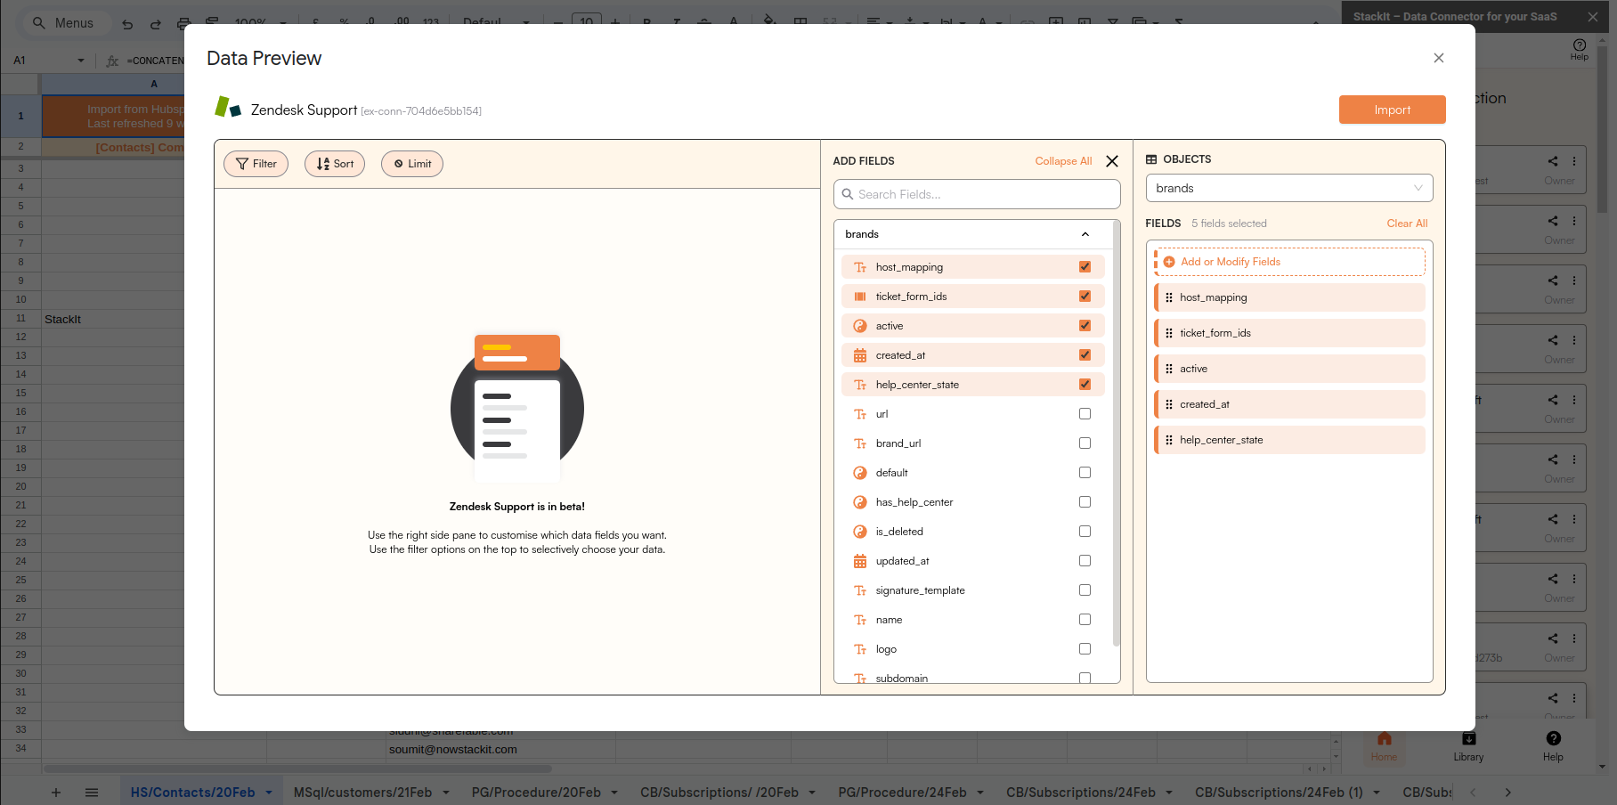The image size is (1617, 805).
Task: Close the Data Preview dialog
Action: (x=1438, y=58)
